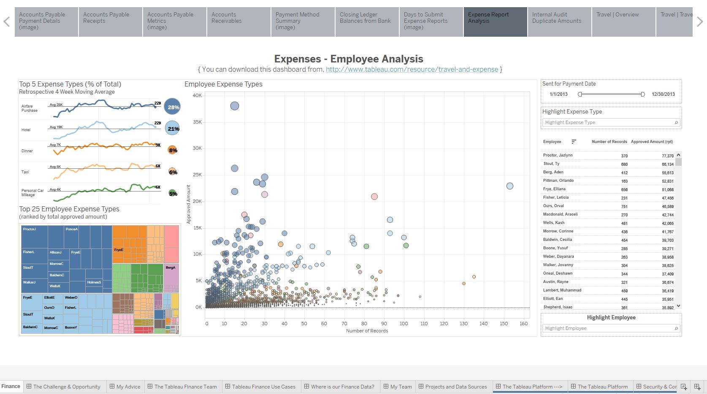The height and width of the screenshot is (394, 707).
Task: Switch to Days to Submit Expense Reports
Action: [x=431, y=22]
